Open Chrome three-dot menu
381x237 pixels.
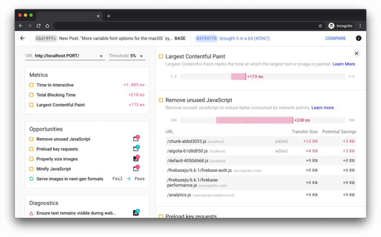tap(360, 26)
